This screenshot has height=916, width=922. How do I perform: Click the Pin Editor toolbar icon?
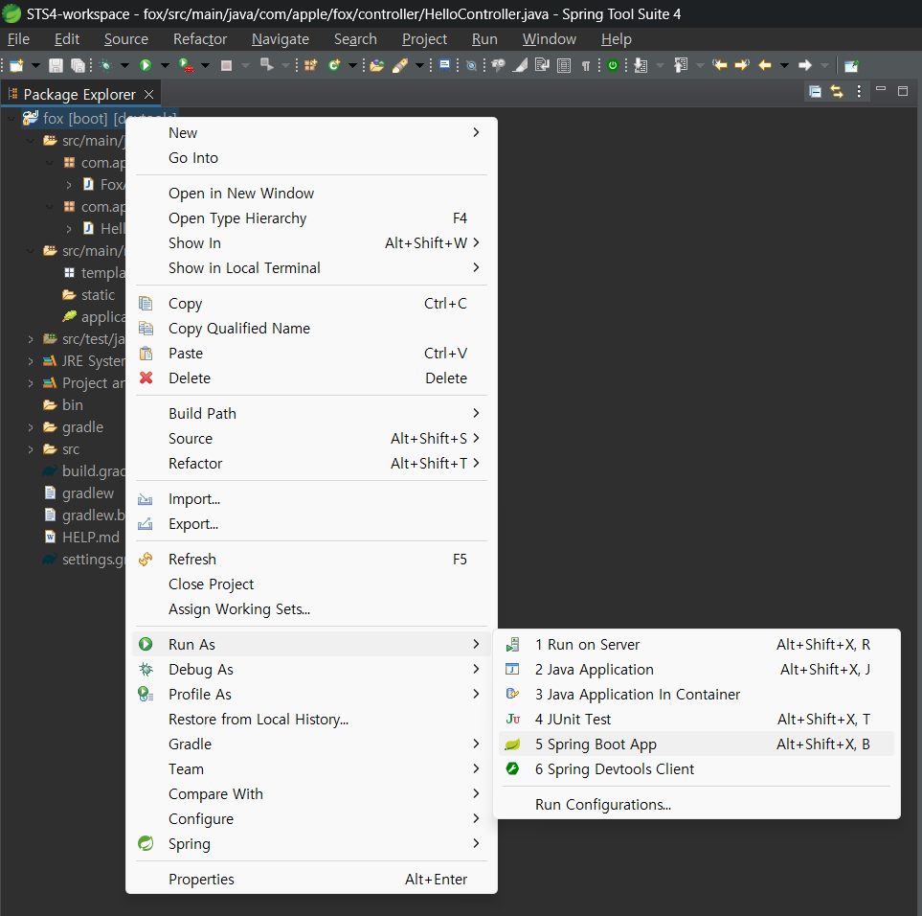851,65
